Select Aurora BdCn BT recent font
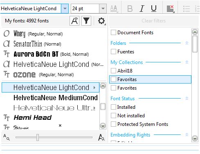This screenshot has height=154, width=200. click(54, 54)
